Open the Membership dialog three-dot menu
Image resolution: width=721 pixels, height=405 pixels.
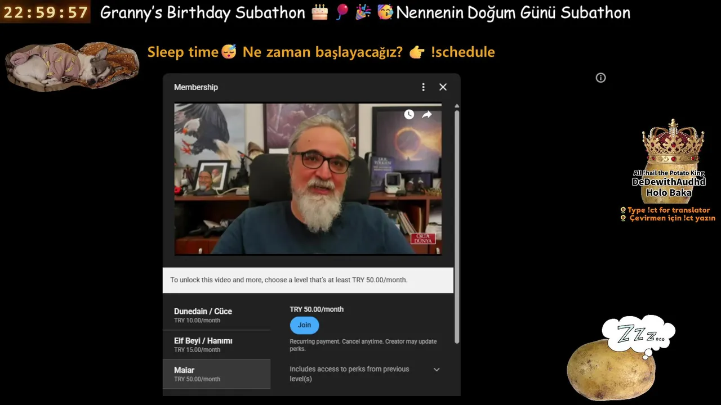point(424,87)
